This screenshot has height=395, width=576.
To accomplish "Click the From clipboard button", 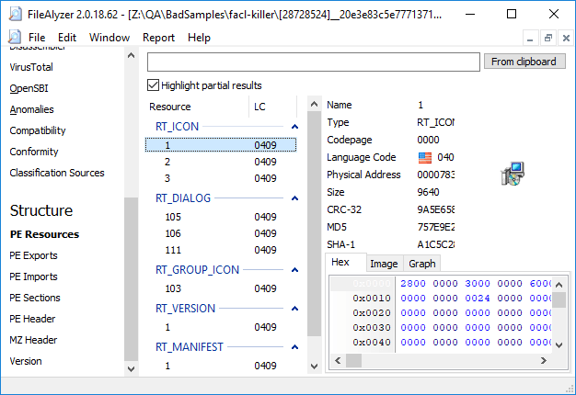I will 524,62.
